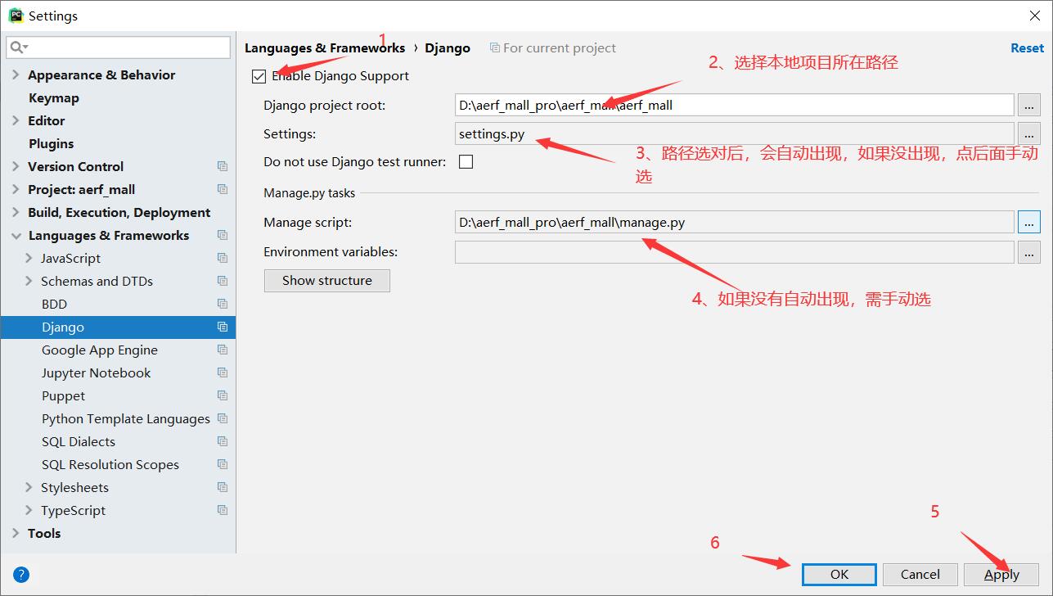Check Do not use Django test runner
This screenshot has width=1053, height=596.
pos(466,162)
